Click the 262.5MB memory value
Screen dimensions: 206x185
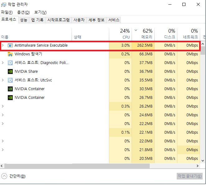(145, 45)
